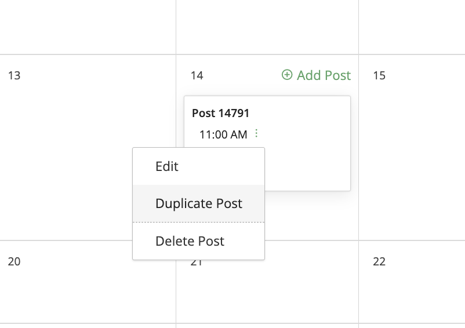Viewport: 465px width, 328px height.
Task: Open the three-dot options icon next to 11:00 AM
Action: 256,133
